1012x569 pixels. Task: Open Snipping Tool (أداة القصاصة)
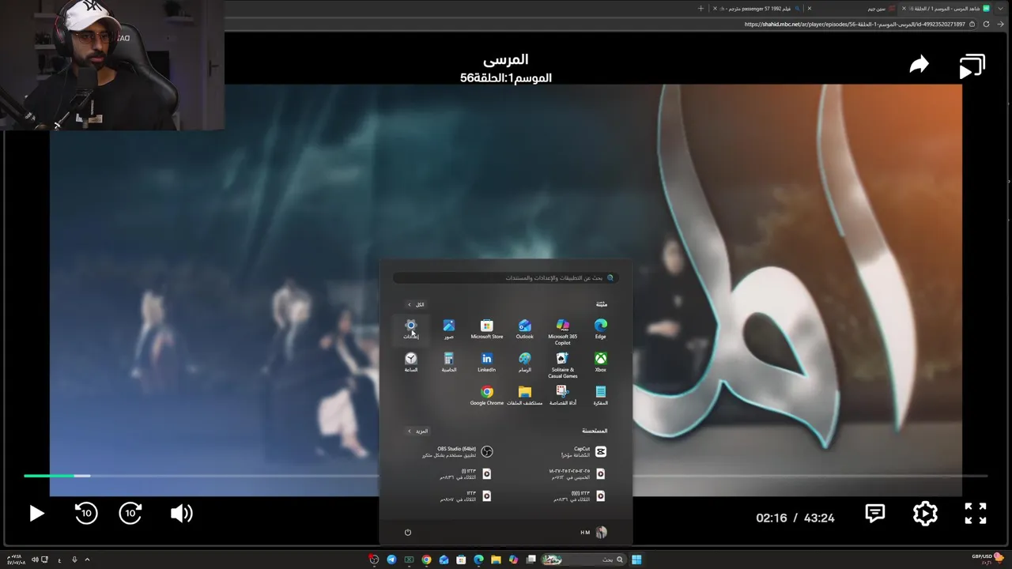coord(562,396)
